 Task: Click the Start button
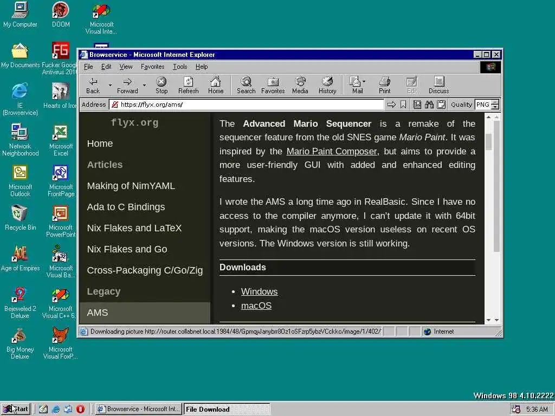click(16, 409)
